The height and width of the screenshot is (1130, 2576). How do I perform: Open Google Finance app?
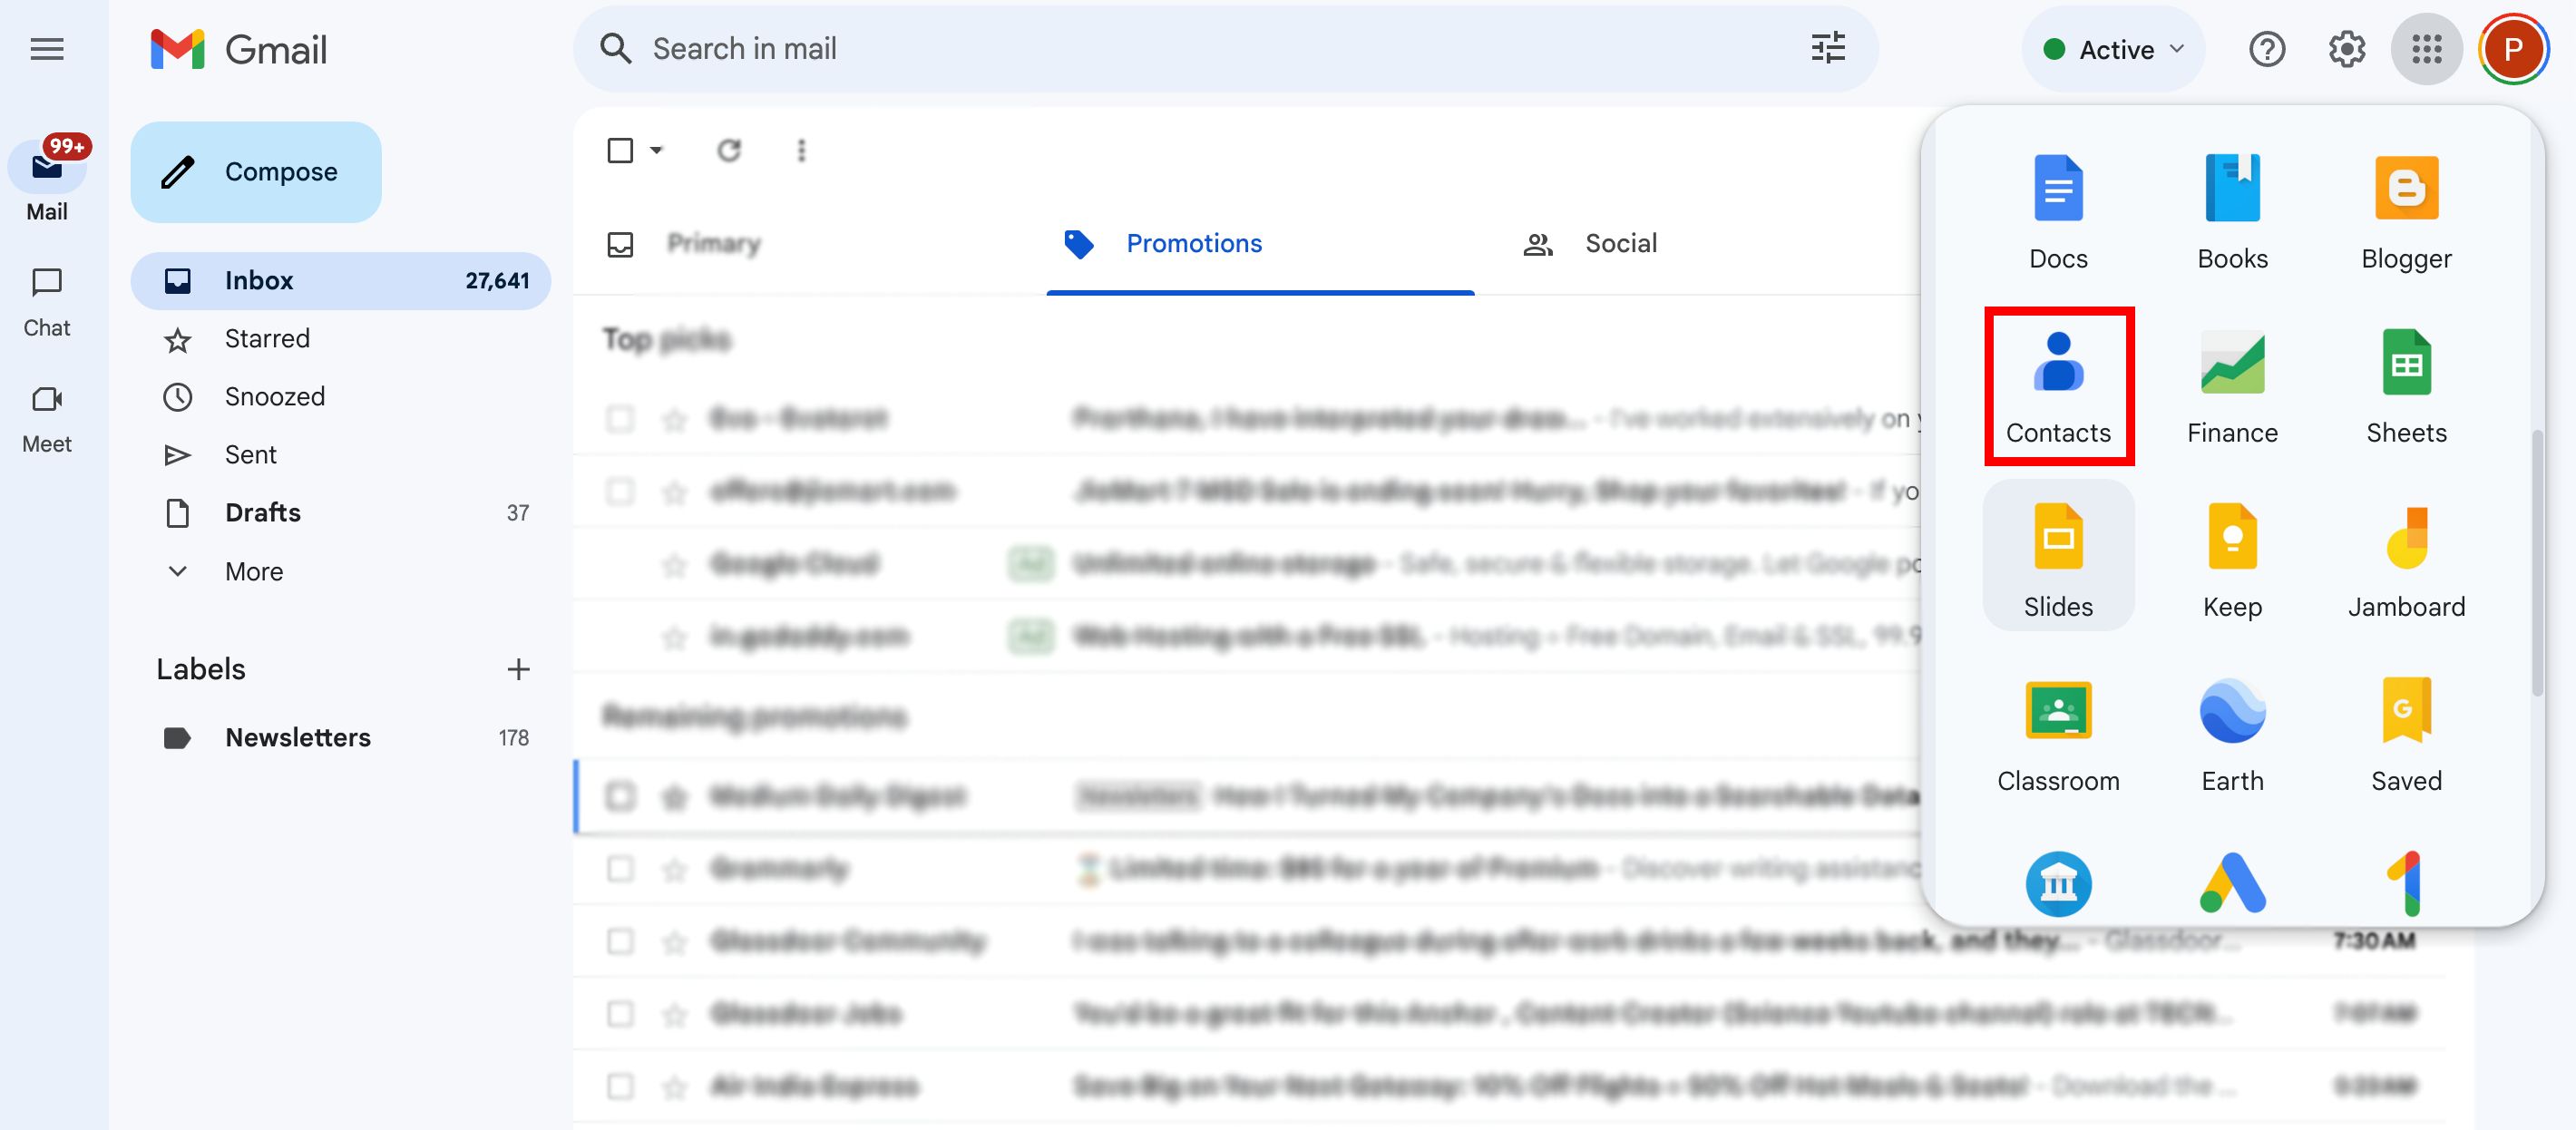2232,386
